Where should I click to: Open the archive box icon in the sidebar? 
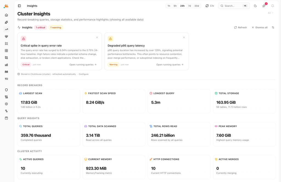[x=6, y=118]
